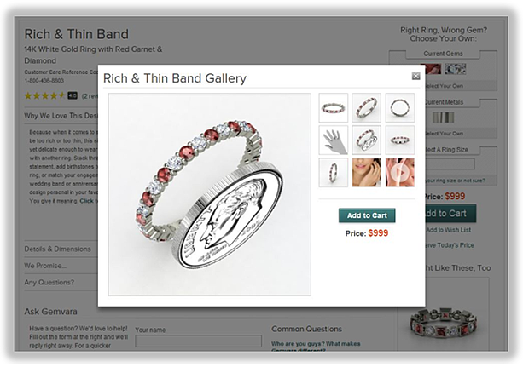Play the video thumbnail in gallery
The image size is (523, 367).
click(x=400, y=173)
